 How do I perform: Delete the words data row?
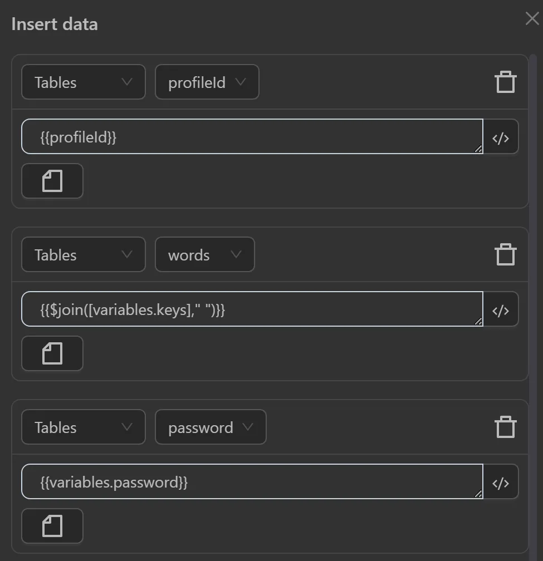pyautogui.click(x=506, y=254)
